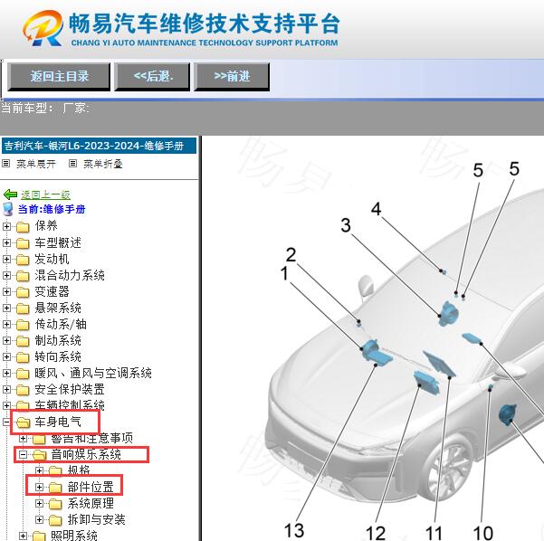Image resolution: width=544 pixels, height=541 pixels.
Task: Click the 暖风、通风与空调系统 folder icon
Action: coord(23,374)
